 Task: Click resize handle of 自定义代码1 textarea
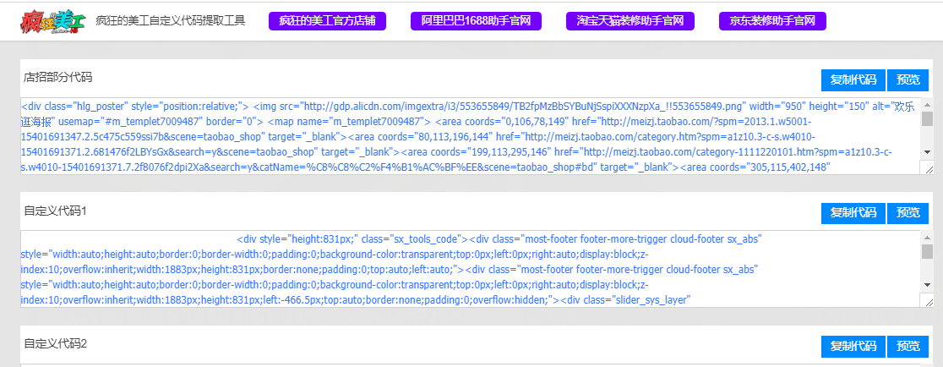[928, 302]
